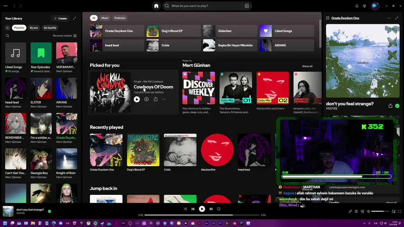The image size is (404, 227).
Task: Share Cowboys Of Doom single
Action: [156, 99]
